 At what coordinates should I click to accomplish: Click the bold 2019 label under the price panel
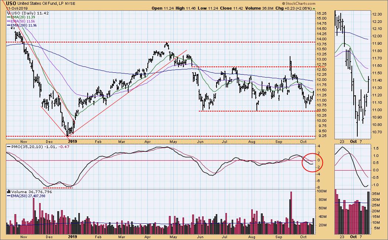click(x=72, y=142)
